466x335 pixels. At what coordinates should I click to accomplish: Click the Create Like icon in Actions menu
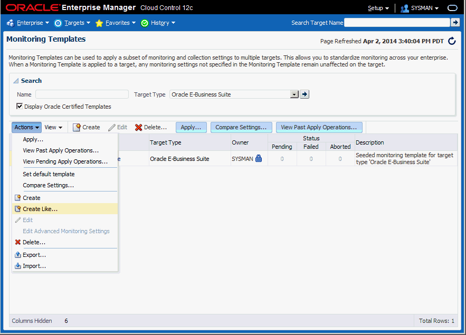coord(18,209)
